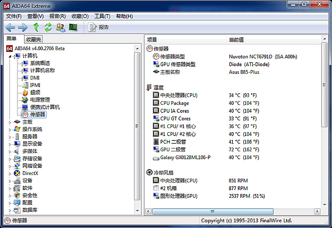Select the Galaxy GX0128ML106-P drive row
332x228 pixels.
click(x=233, y=158)
